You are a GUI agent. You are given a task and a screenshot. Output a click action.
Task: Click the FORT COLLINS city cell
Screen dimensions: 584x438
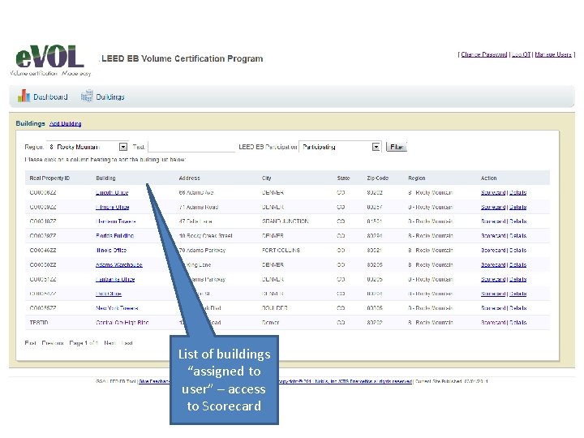[281, 251]
